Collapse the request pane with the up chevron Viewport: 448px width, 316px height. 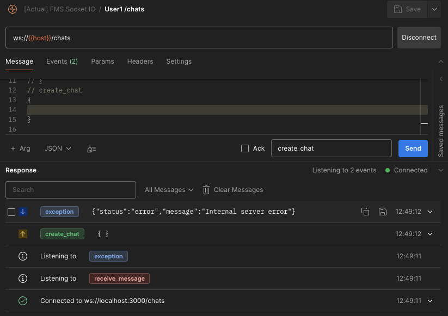[x=441, y=61]
